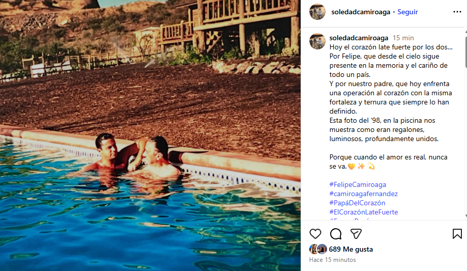Click the header profile avatar
This screenshot has height=271, width=467.
(x=317, y=12)
